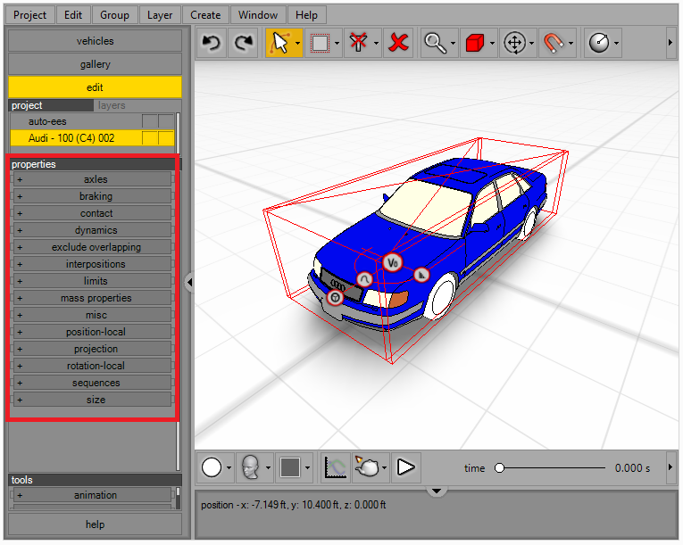Open the Group menu
The image size is (683, 545).
pos(114,15)
